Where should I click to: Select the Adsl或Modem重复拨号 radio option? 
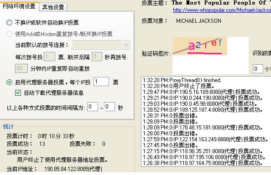9,34
